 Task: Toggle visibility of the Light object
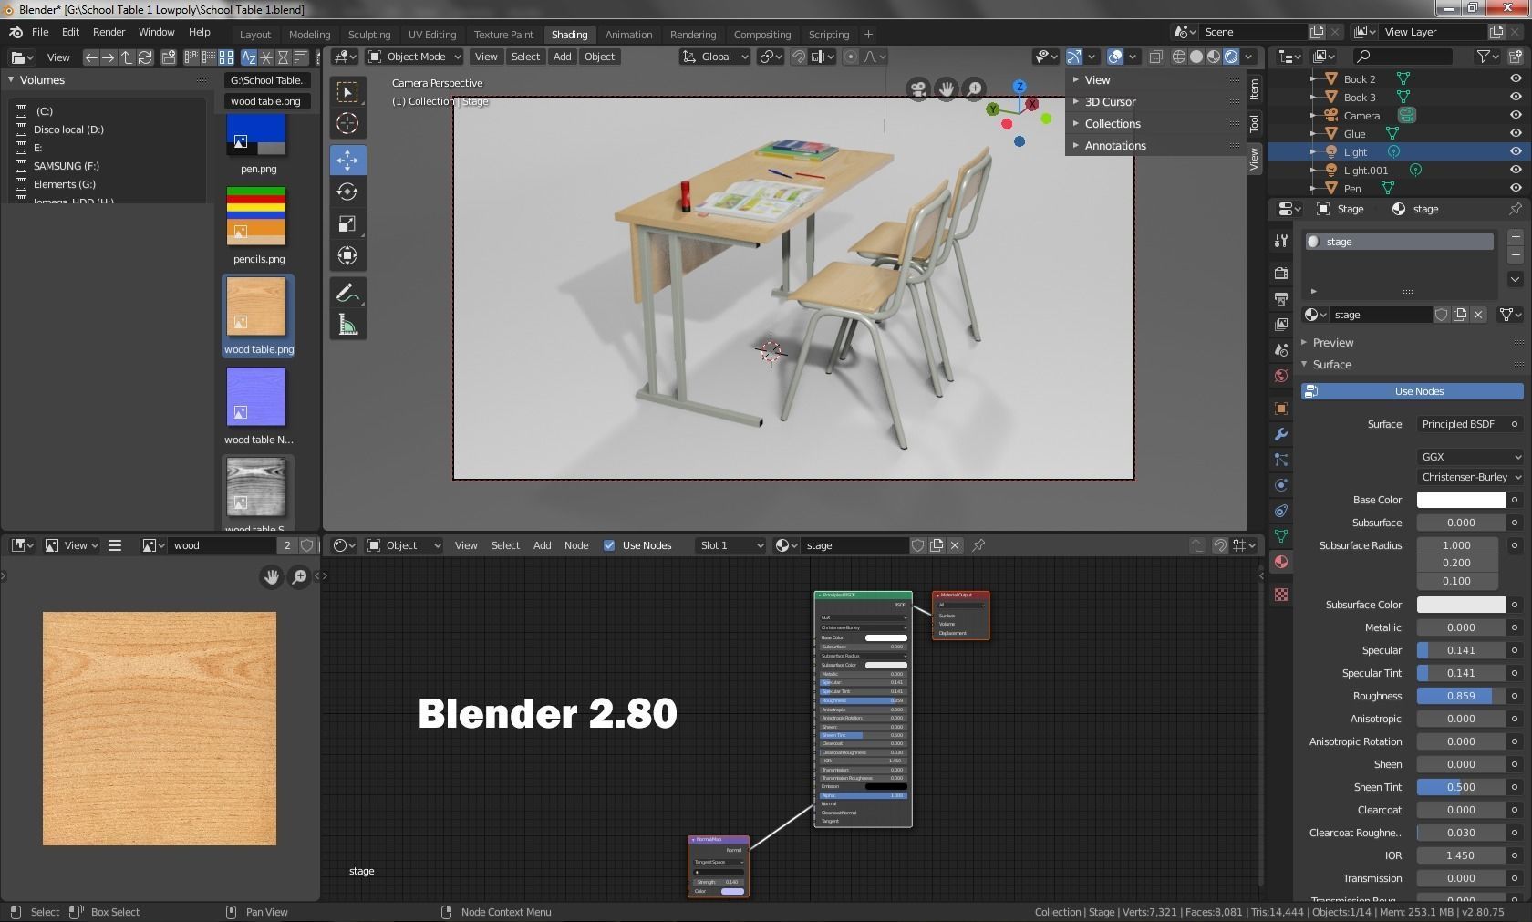click(1516, 152)
